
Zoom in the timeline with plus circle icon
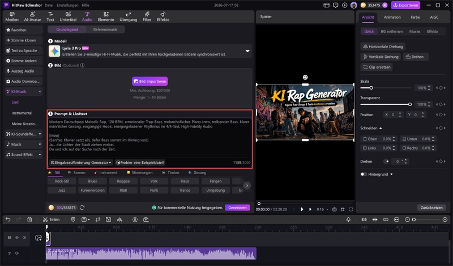[x=445, y=219]
